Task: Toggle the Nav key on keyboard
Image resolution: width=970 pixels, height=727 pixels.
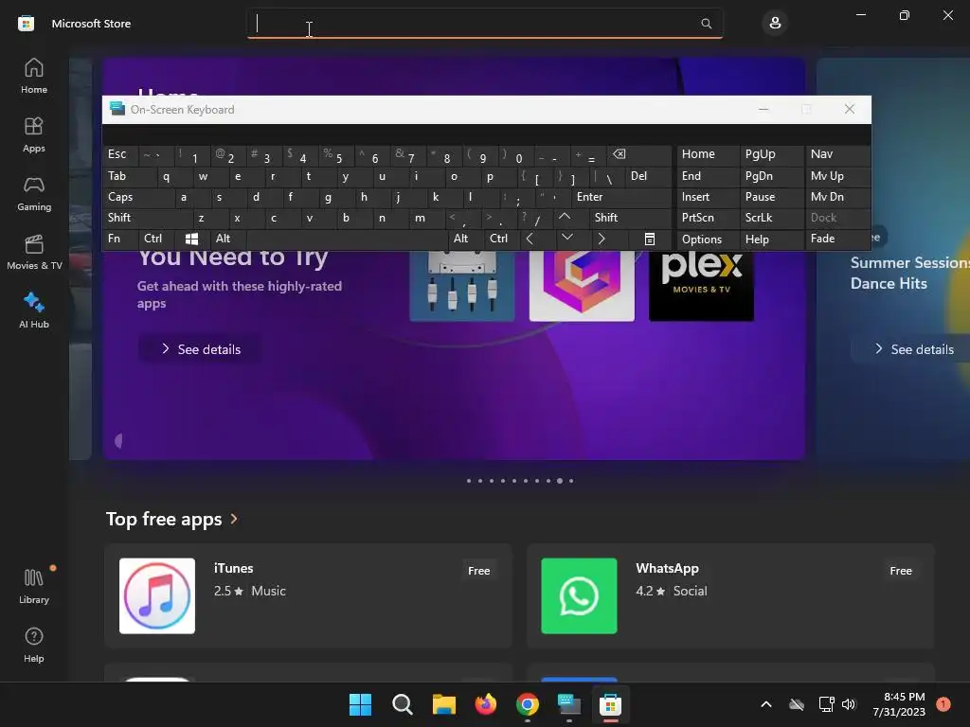Action: point(837,154)
